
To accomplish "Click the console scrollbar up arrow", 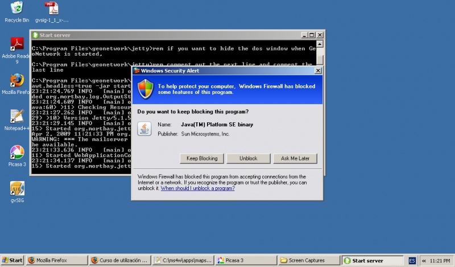I will [x=320, y=43].
